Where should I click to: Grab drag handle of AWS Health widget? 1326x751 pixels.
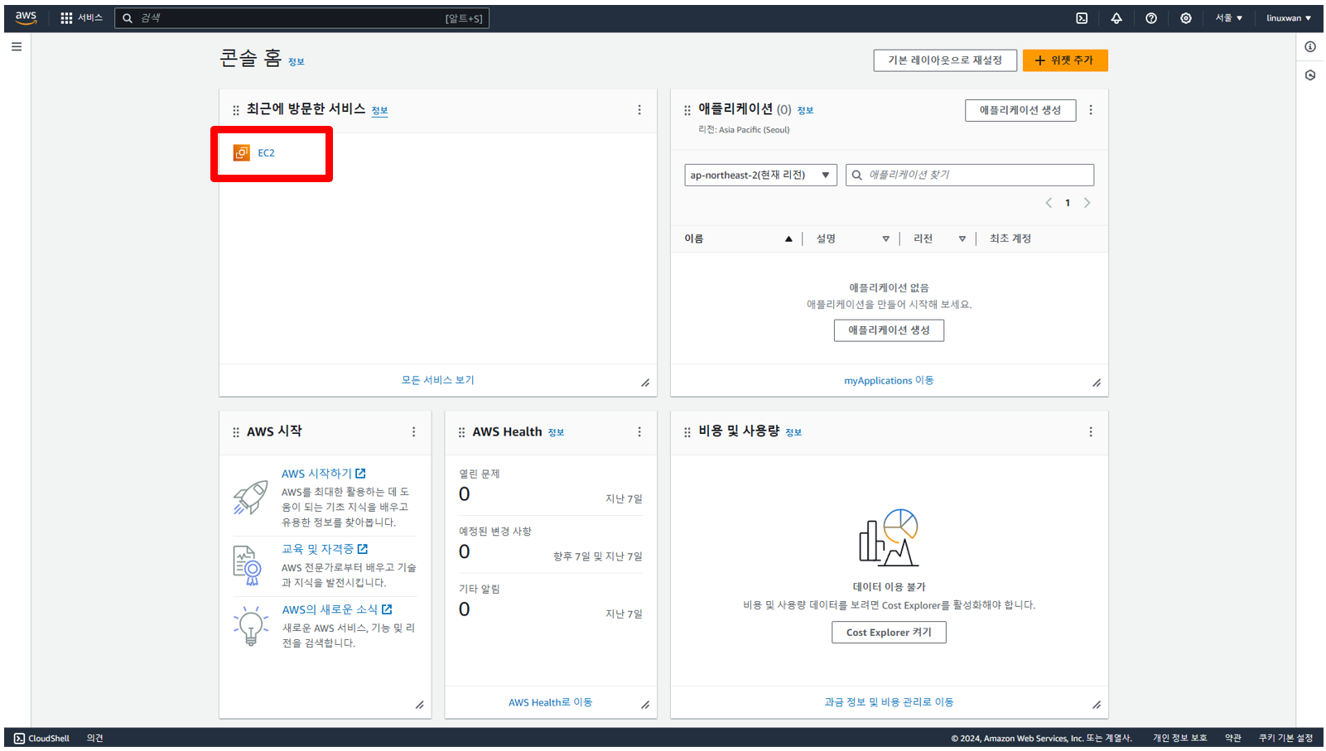[x=462, y=432]
